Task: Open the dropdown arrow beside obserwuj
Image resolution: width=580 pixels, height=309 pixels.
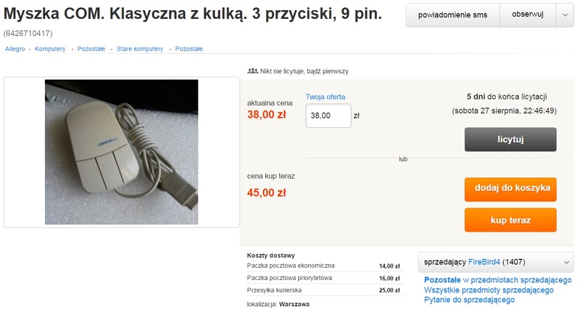Action: pyautogui.click(x=565, y=15)
